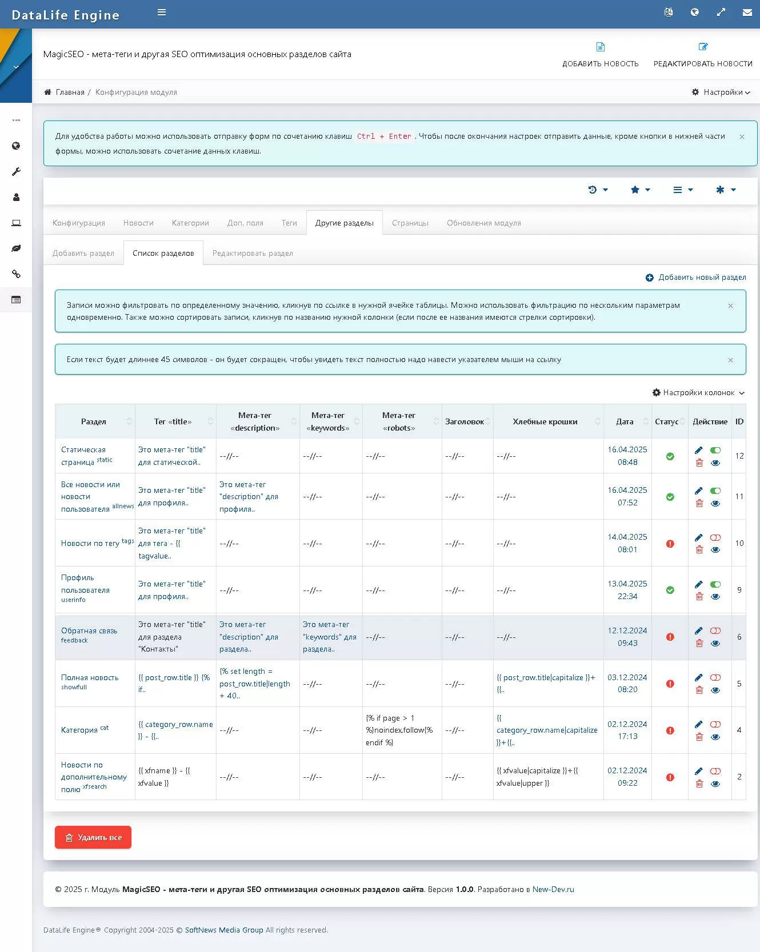The width and height of the screenshot is (760, 952).
Task: Open SoftNews Media Group link
Action: (x=224, y=930)
